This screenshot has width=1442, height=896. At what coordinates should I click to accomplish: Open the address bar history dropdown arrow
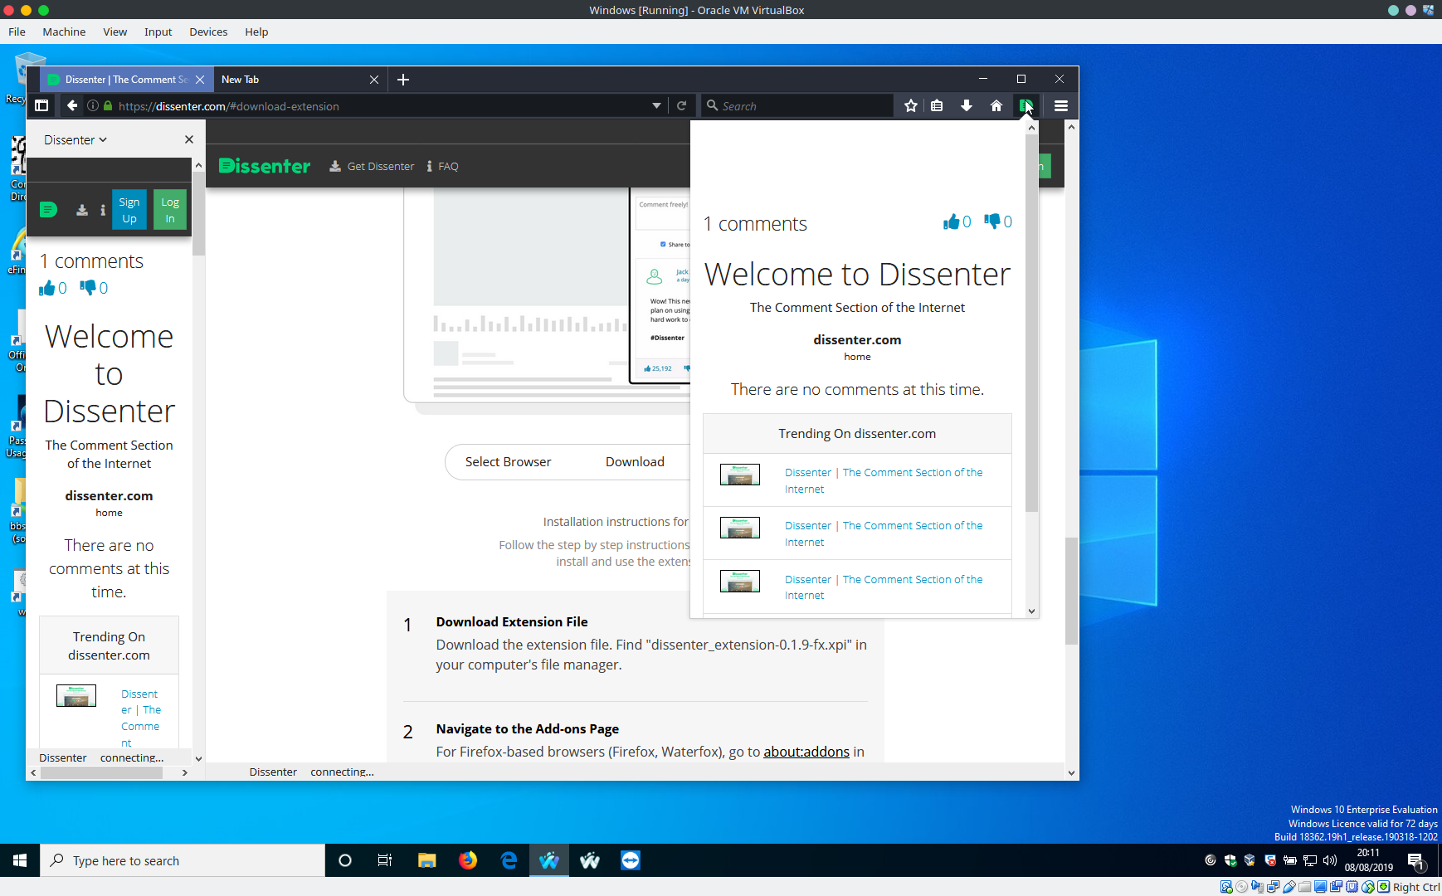coord(656,106)
